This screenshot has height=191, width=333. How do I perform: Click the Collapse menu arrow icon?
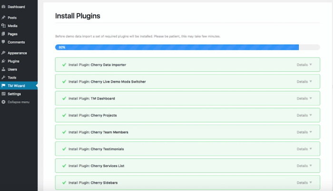tap(3, 102)
